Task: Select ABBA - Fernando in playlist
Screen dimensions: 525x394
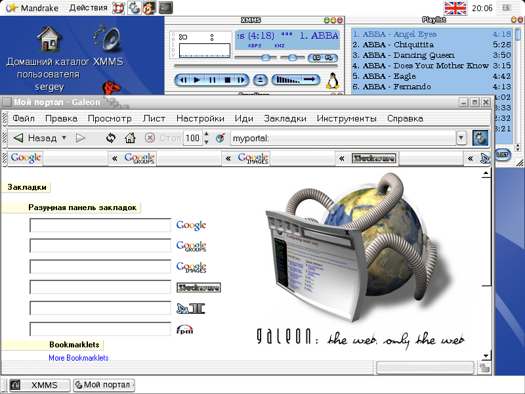Action: [432, 87]
